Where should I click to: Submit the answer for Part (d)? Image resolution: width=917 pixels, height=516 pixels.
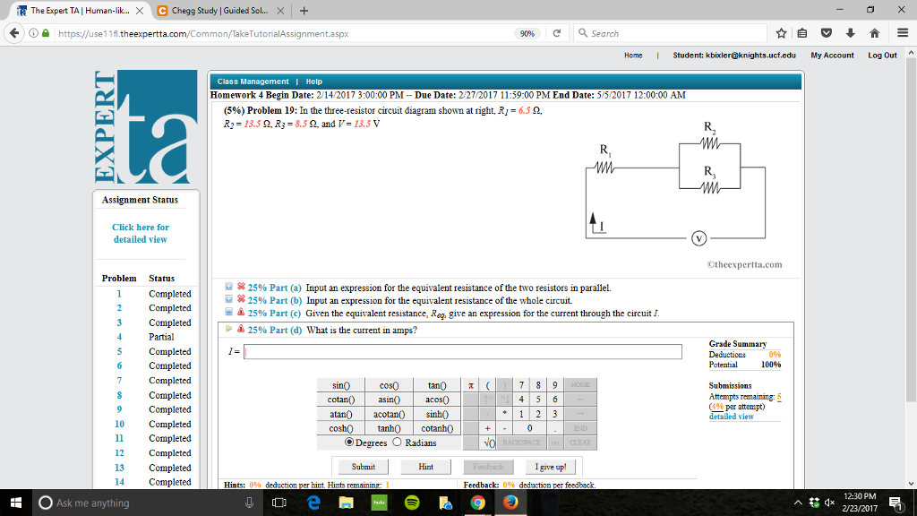(362, 466)
